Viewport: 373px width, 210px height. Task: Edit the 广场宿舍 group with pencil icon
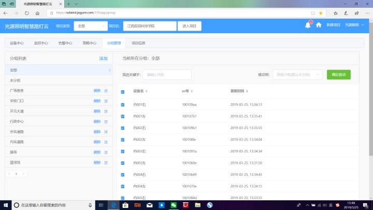106,91
